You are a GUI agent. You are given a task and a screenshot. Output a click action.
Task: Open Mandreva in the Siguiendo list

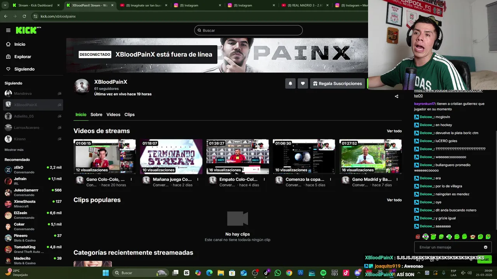coord(33,93)
